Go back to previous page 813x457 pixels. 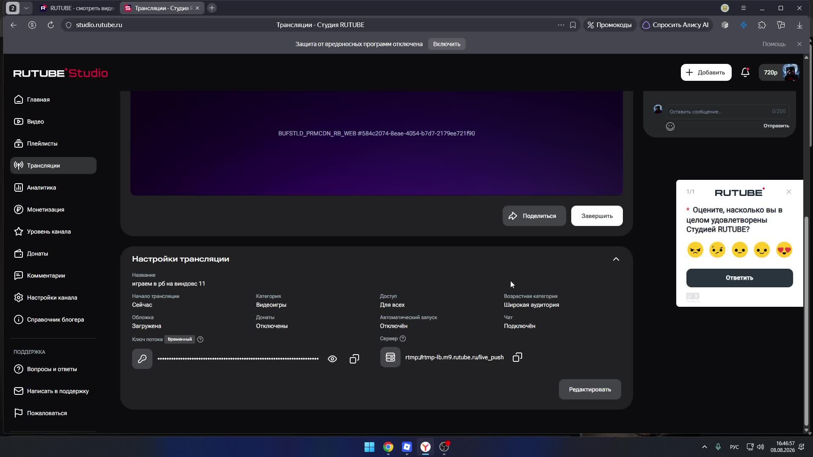[x=14, y=25]
